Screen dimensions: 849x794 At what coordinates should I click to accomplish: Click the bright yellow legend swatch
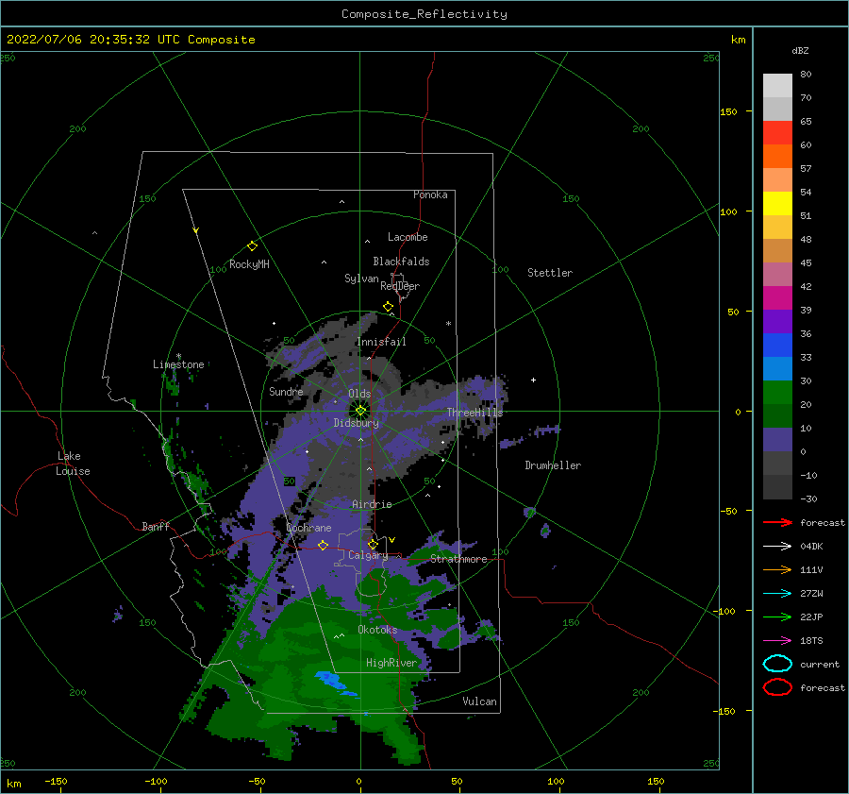pos(777,203)
